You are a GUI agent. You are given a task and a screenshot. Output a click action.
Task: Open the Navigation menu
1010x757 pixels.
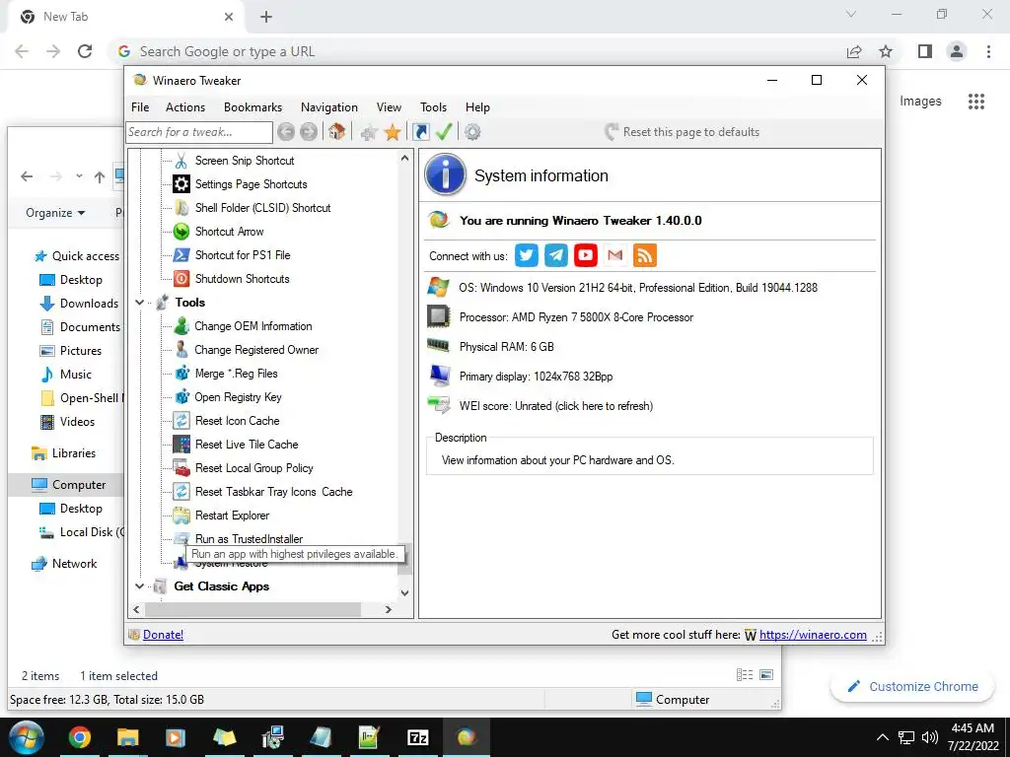click(x=329, y=107)
